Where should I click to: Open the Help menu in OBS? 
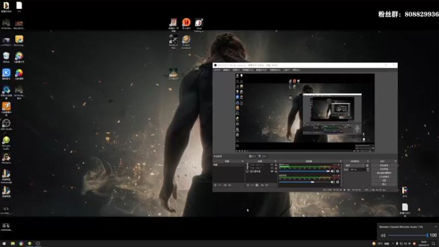tap(296, 70)
